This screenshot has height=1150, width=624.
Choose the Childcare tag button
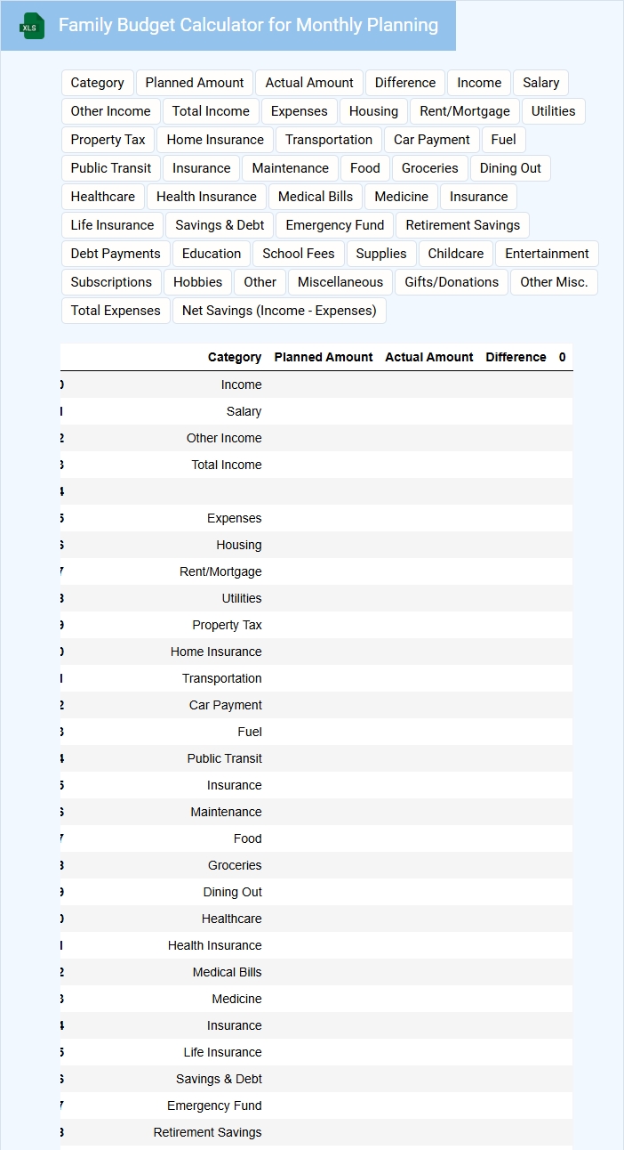point(456,254)
